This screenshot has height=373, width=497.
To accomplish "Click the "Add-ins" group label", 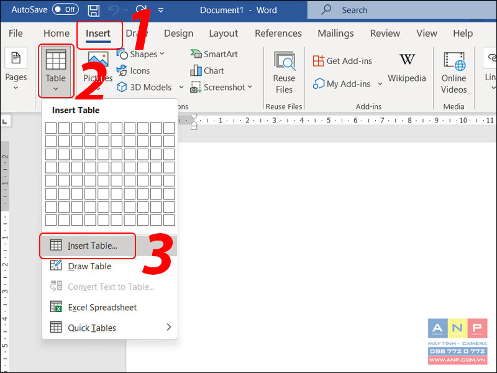I will coord(368,106).
